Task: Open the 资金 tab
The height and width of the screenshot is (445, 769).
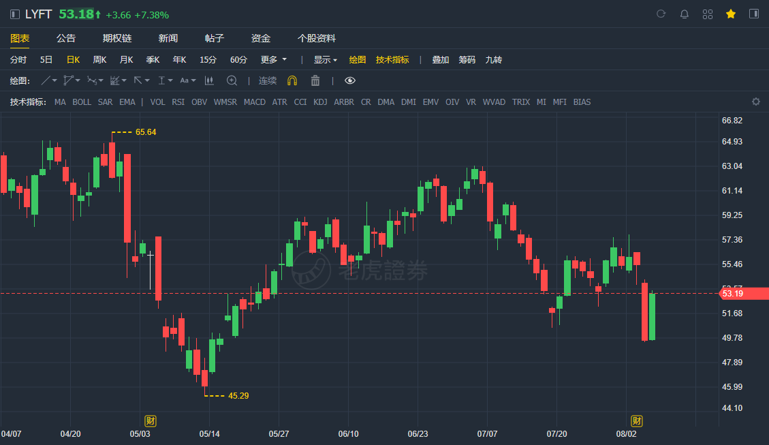Action: [260, 38]
